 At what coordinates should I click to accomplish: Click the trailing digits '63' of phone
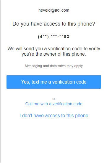67,37
